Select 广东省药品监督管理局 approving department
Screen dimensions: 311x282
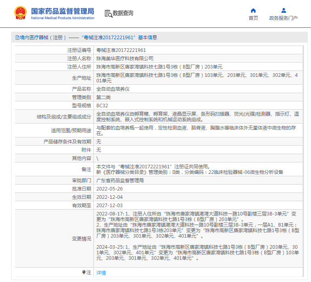click(x=120, y=180)
